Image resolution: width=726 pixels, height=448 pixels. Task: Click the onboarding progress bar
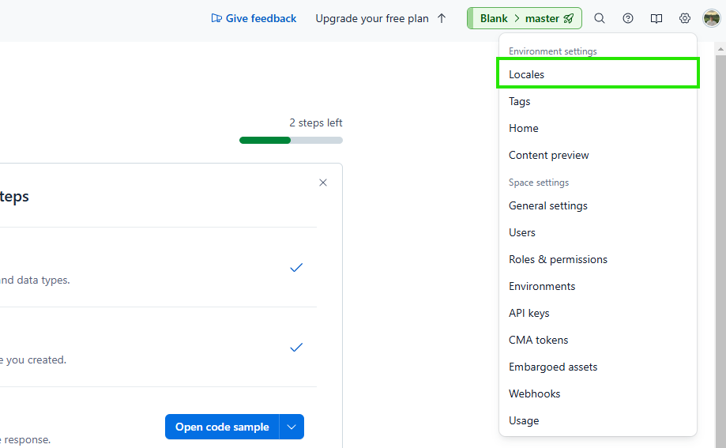pyautogui.click(x=291, y=141)
